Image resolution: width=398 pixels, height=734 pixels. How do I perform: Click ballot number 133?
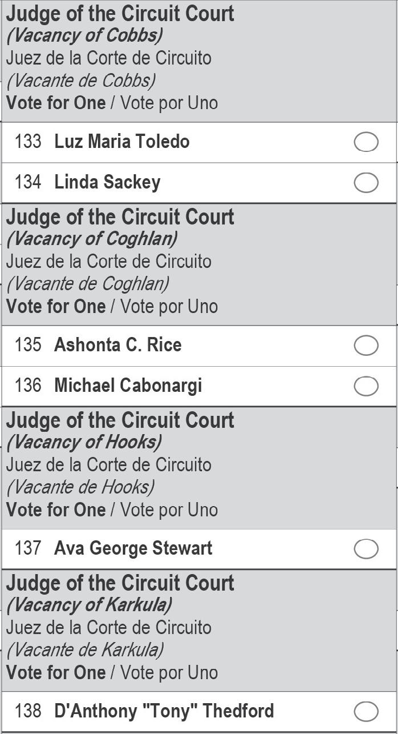point(28,142)
